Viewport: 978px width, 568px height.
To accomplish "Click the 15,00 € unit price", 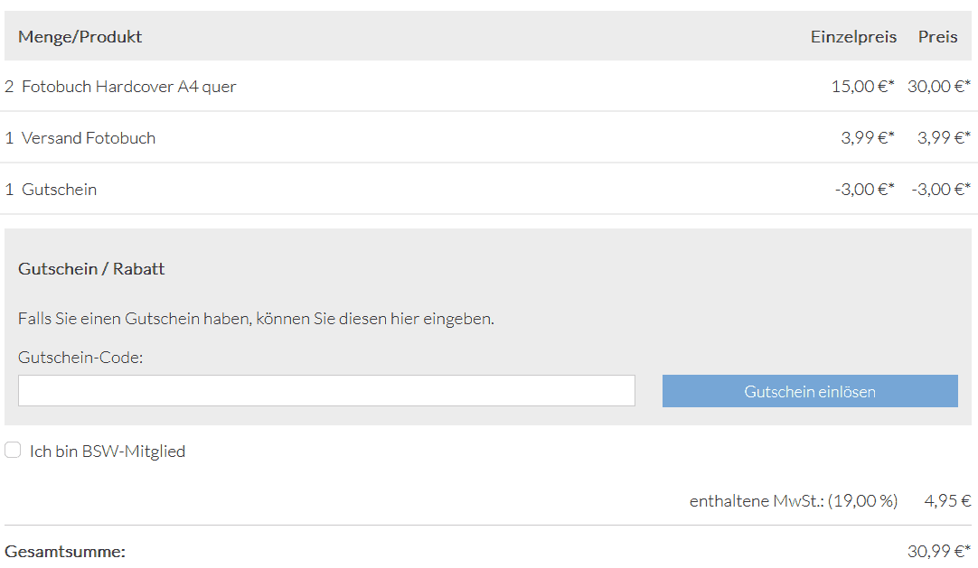I will point(862,87).
